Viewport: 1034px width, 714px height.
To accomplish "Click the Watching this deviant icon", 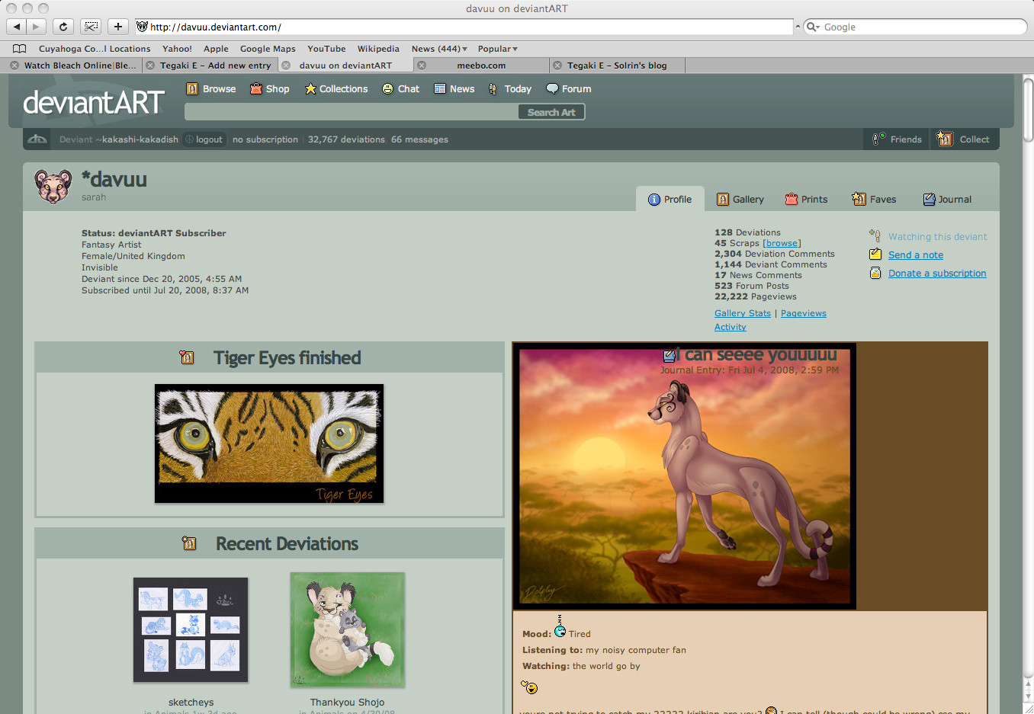I will [x=875, y=236].
